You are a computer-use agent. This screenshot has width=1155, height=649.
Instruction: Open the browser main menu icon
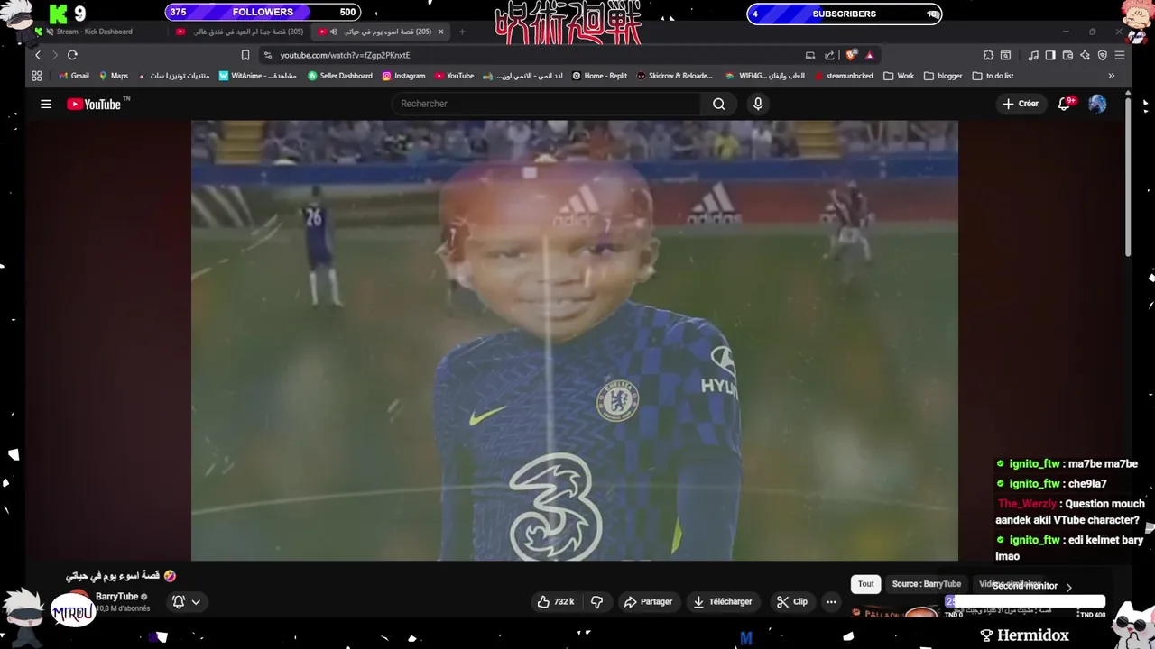(x=1120, y=55)
